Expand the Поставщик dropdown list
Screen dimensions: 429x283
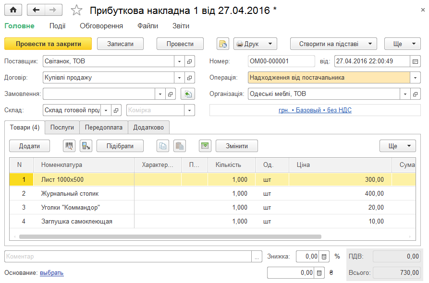180,61
